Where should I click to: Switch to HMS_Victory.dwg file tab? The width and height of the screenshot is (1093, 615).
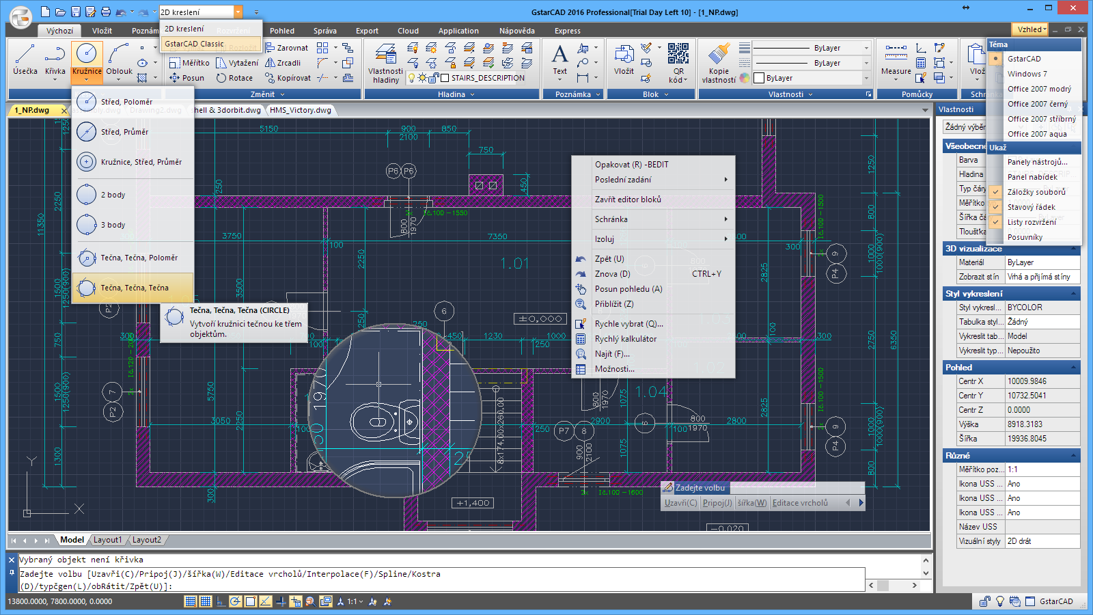click(300, 110)
